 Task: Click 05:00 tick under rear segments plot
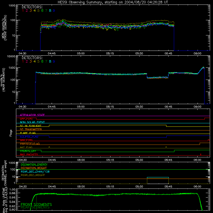pos(81,107)
